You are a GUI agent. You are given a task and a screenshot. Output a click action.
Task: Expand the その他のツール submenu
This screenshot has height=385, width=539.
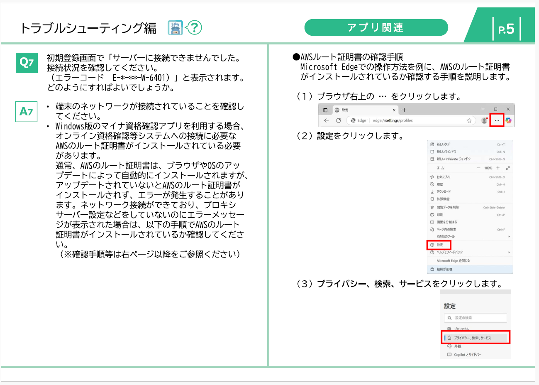point(470,236)
